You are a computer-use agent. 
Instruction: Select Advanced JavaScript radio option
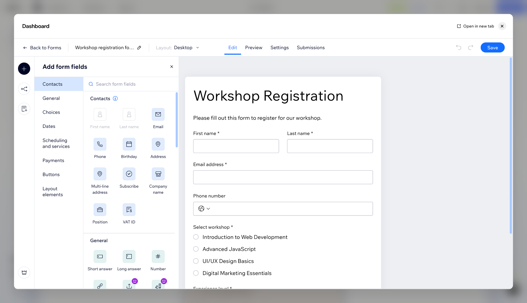tap(196, 249)
